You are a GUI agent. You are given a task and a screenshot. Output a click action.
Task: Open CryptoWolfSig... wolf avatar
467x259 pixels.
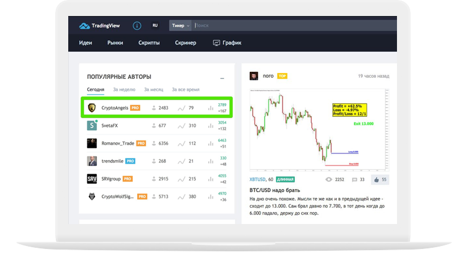[92, 196]
